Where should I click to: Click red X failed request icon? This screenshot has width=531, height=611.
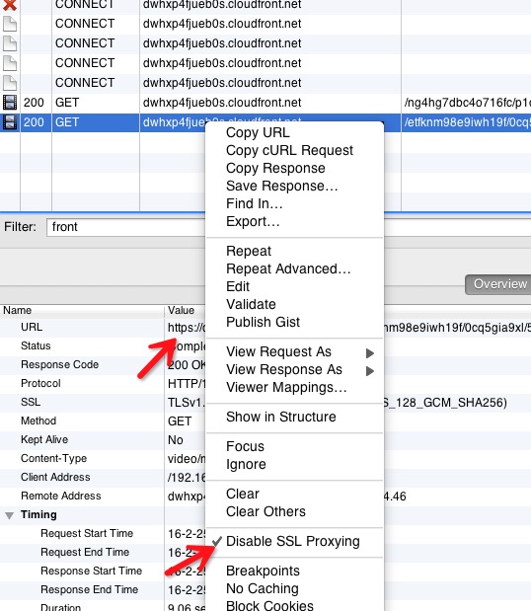pyautogui.click(x=10, y=5)
